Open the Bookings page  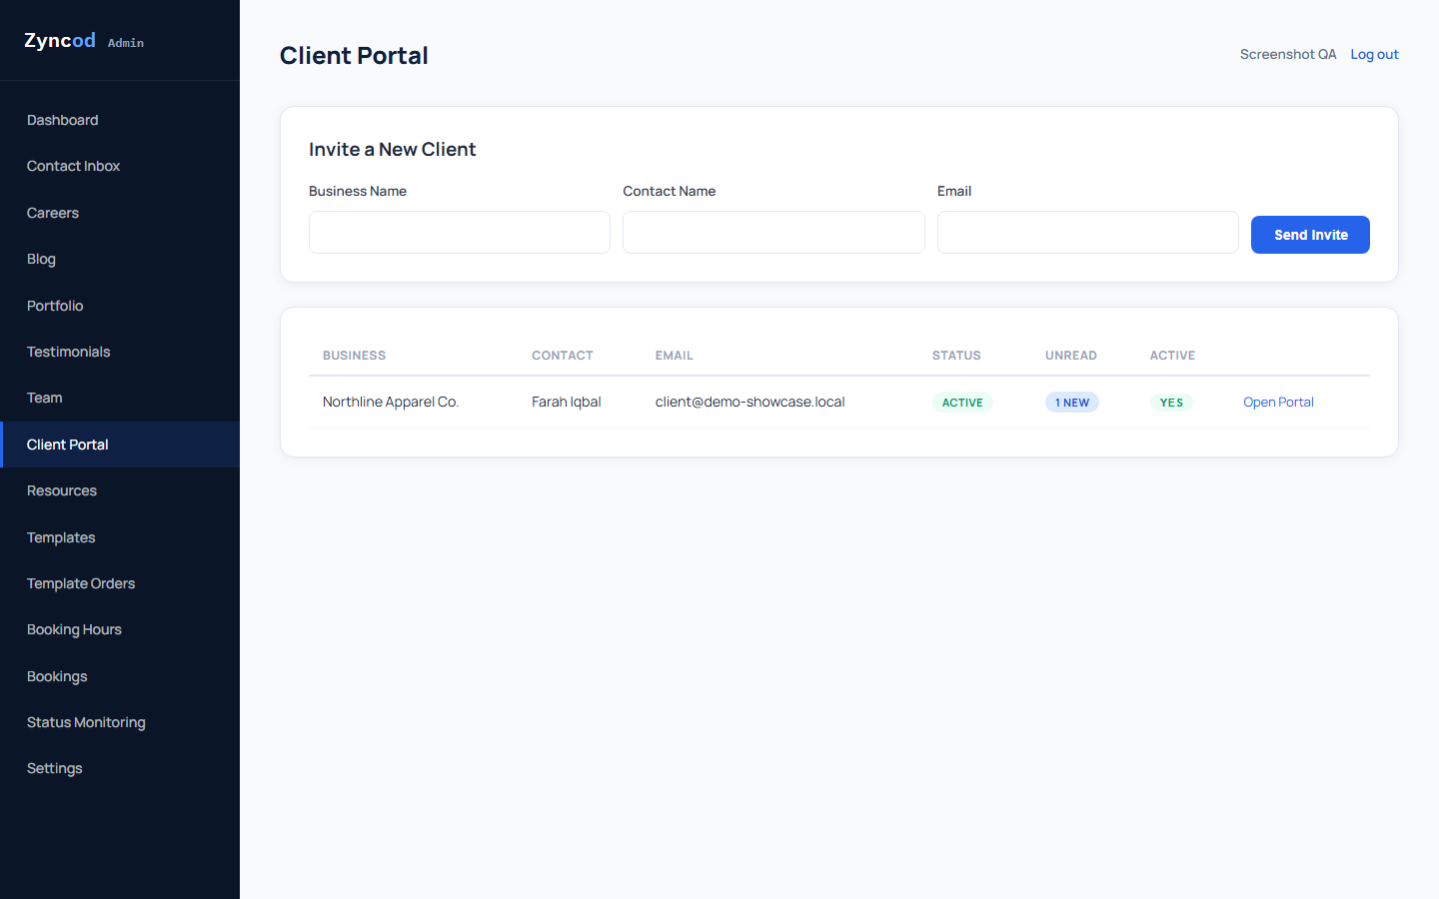[120, 676]
